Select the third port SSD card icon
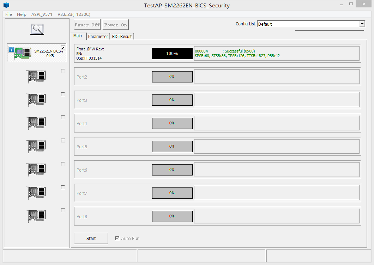 pyautogui.click(x=37, y=100)
